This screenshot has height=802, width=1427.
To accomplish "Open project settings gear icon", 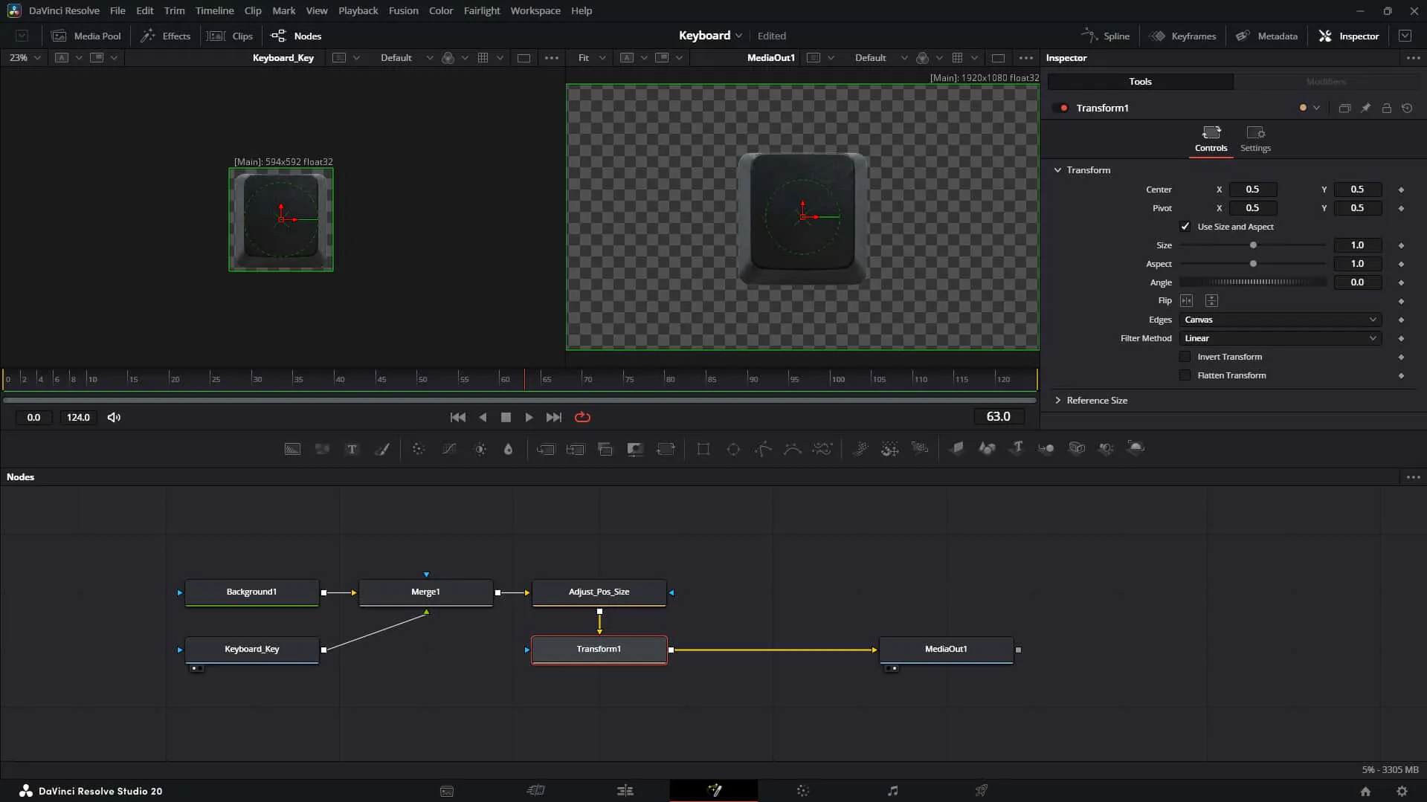I will point(1402,791).
